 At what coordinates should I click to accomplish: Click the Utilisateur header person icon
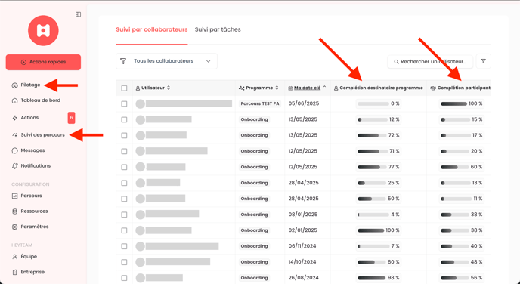138,88
